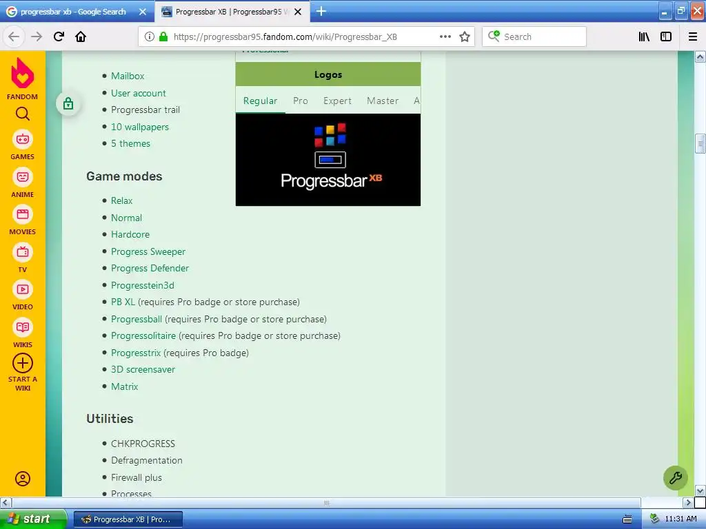Open the Relax game mode link
This screenshot has width=706, height=529.
(x=121, y=200)
